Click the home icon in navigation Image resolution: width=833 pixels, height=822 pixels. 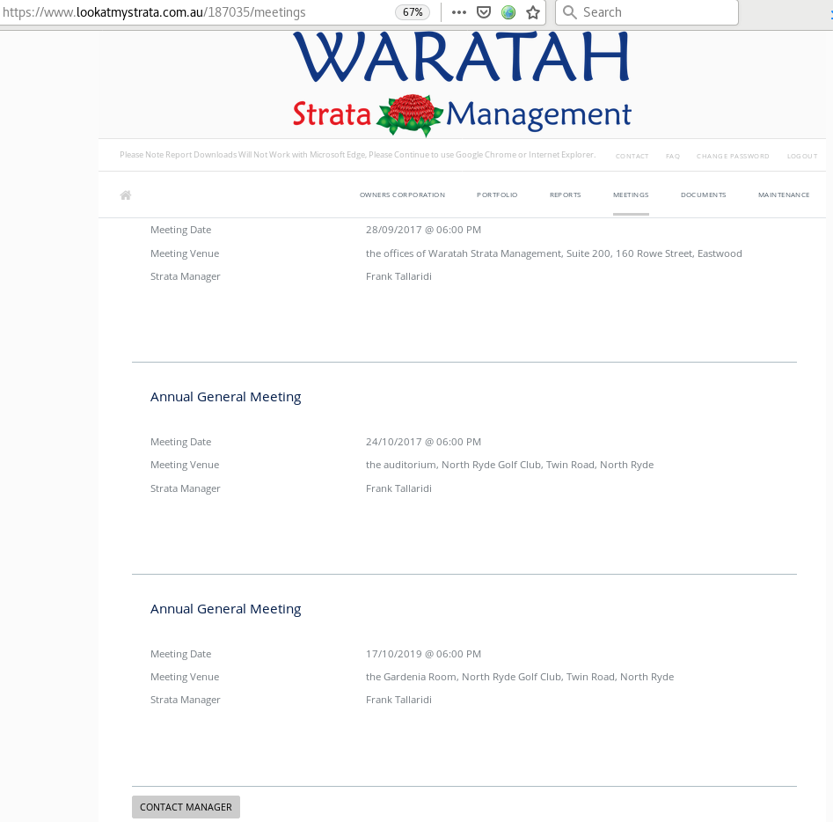pos(126,195)
